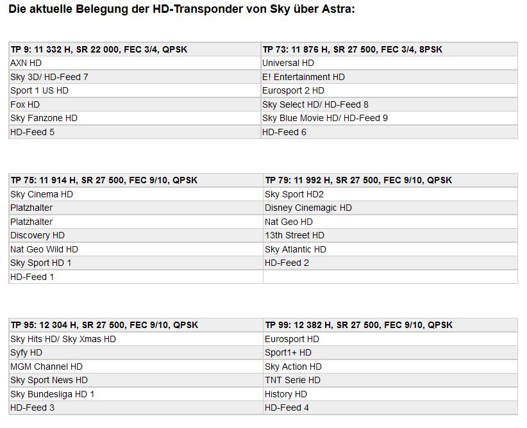Select the History HD row
Image resolution: width=527 pixels, height=428 pixels.
coord(390,394)
